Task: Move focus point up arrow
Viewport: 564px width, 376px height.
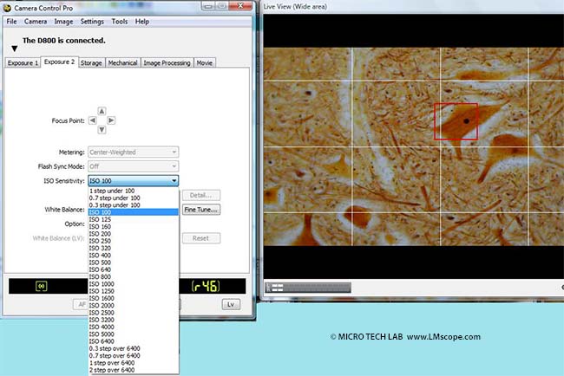Action: click(102, 111)
